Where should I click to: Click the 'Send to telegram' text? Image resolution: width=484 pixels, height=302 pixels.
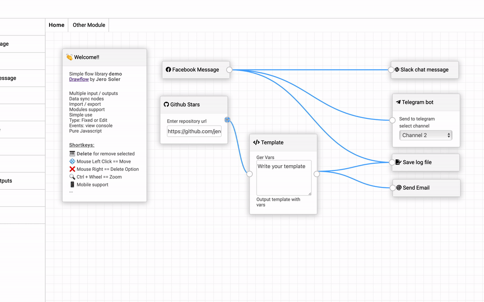[417, 118]
